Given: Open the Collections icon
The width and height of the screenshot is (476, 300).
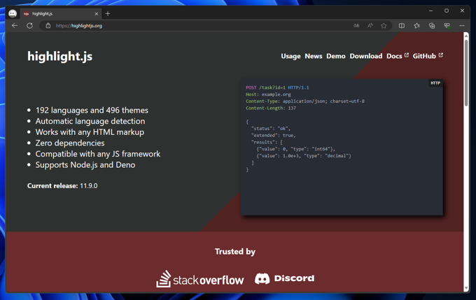Looking at the screenshot, I should pyautogui.click(x=432, y=26).
